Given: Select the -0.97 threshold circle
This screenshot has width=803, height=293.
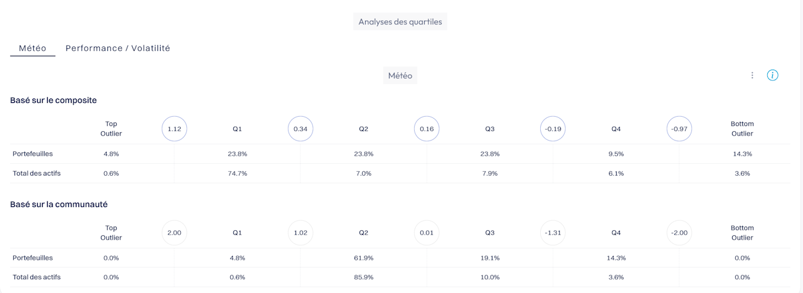Looking at the screenshot, I should click(x=679, y=129).
